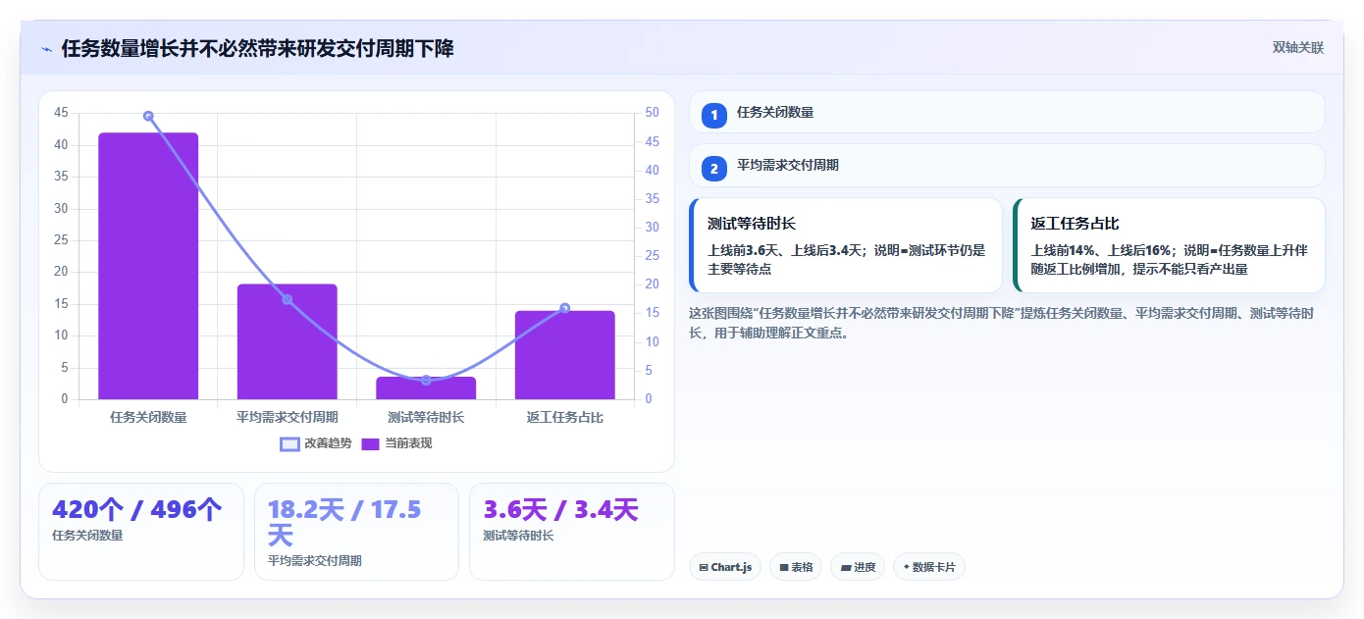Screen dimensions: 1364x619
Task: Click the blue number 2 badge
Action: 714,168
